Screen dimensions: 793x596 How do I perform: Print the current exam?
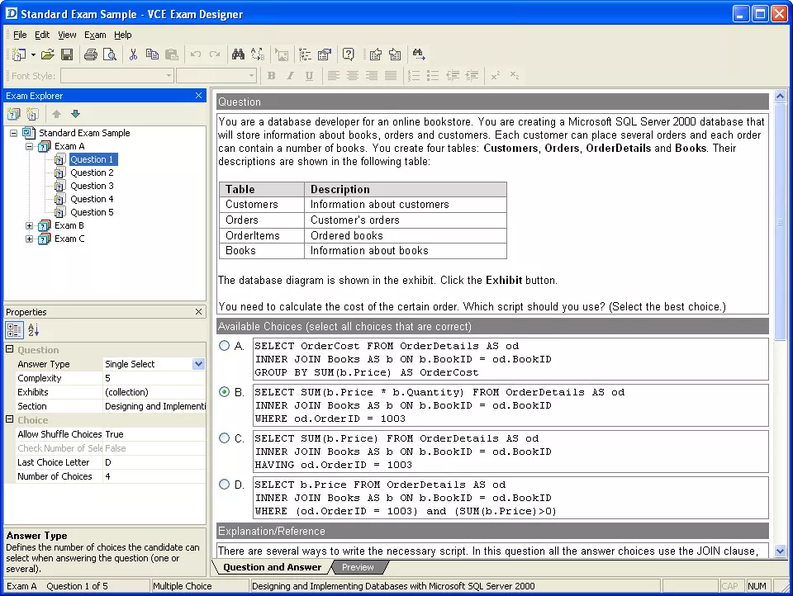[90, 54]
